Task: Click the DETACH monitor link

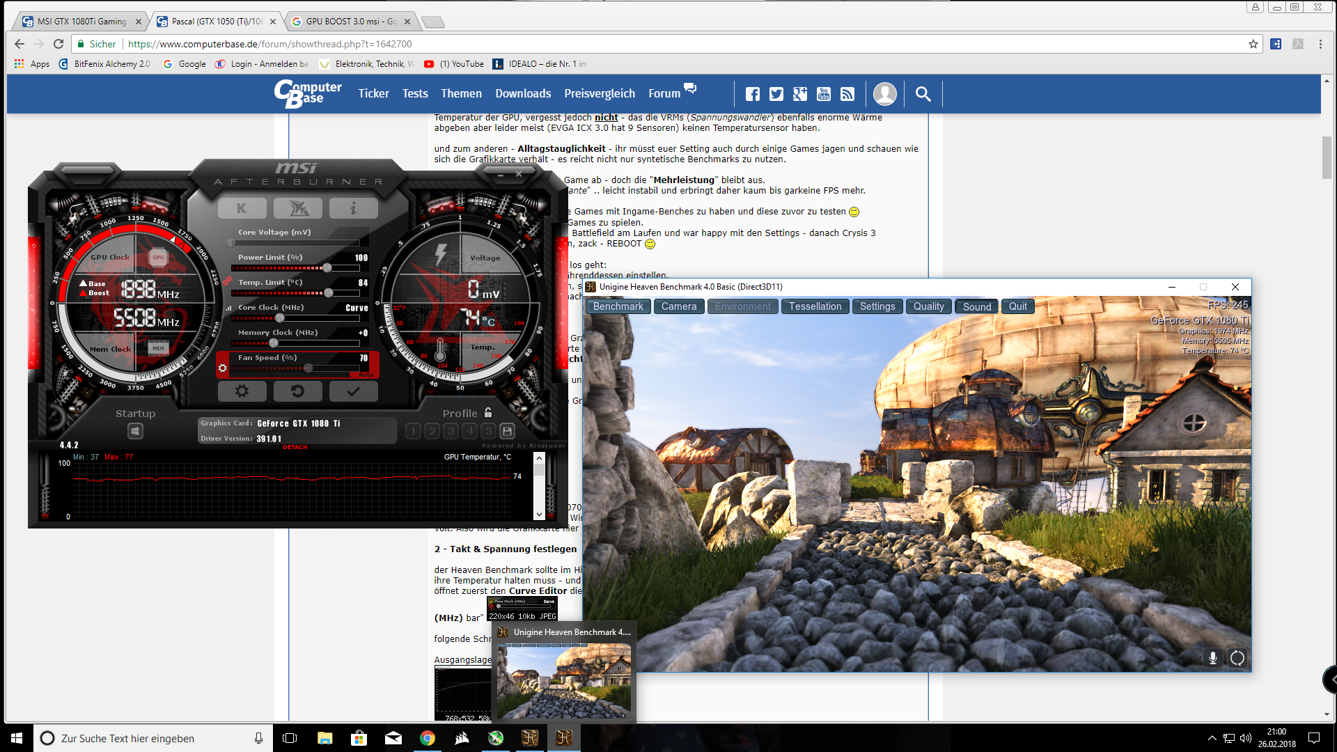Action: tap(295, 447)
